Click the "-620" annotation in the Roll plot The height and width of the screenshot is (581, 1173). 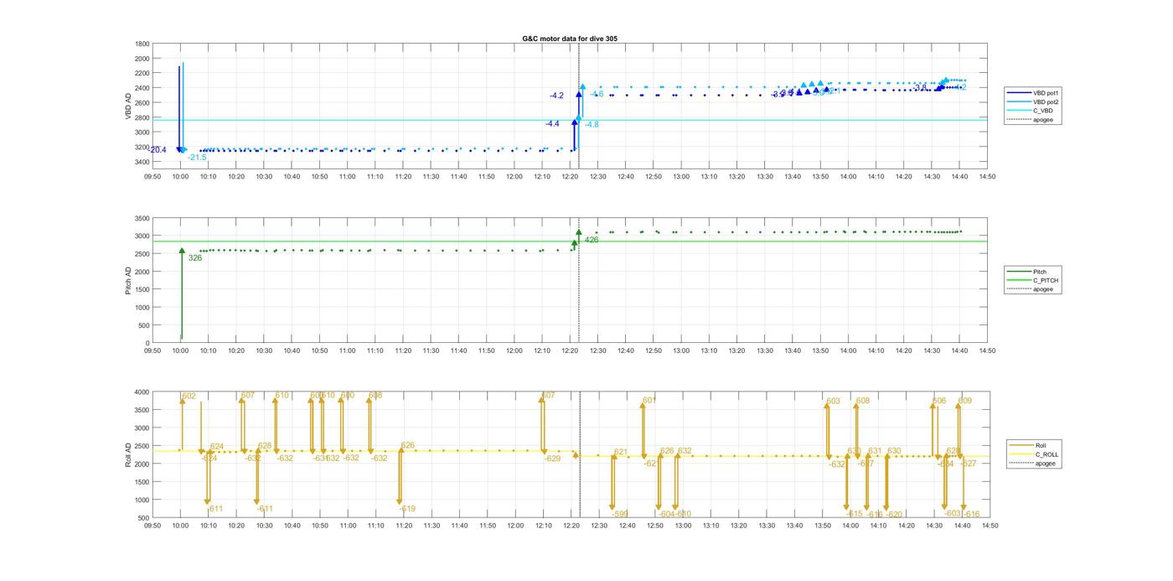coord(894,515)
